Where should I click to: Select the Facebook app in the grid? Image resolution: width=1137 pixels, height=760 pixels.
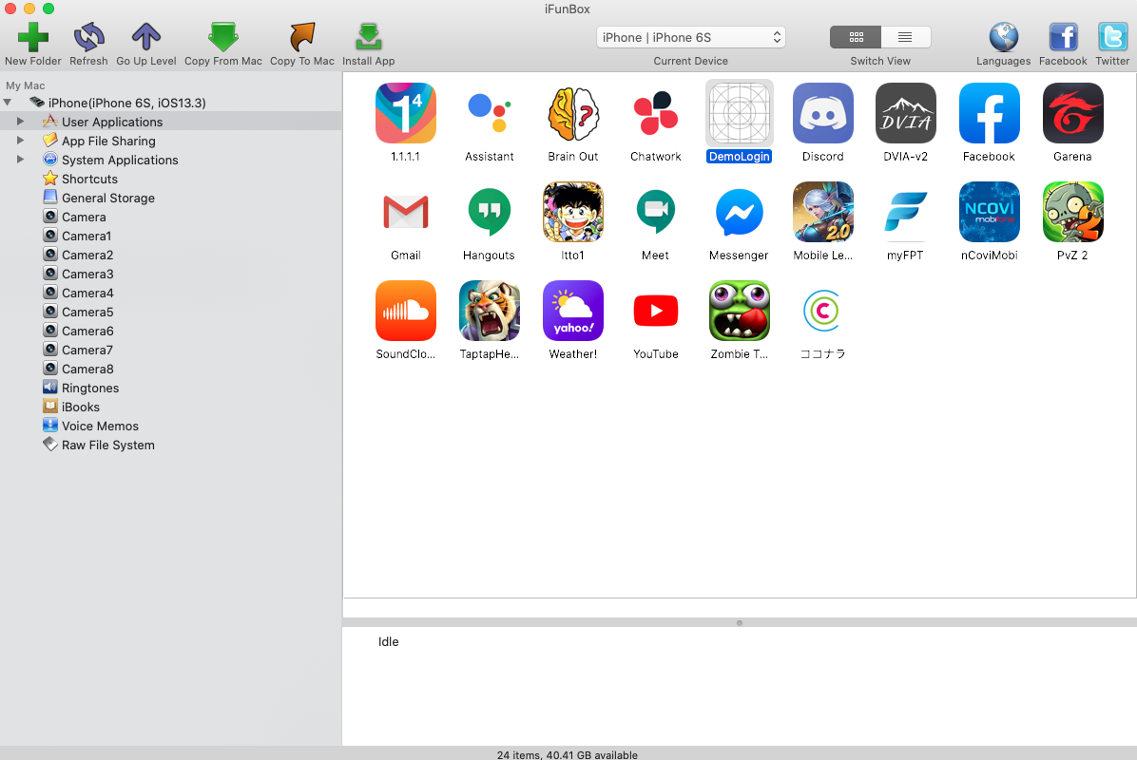pyautogui.click(x=989, y=113)
